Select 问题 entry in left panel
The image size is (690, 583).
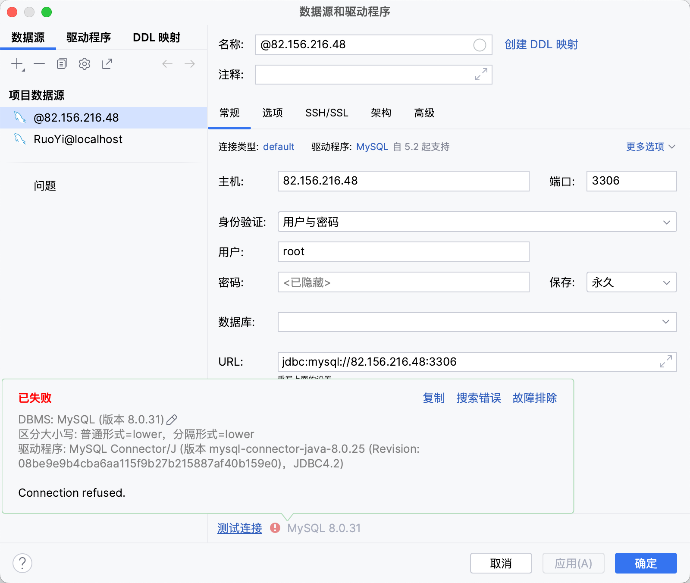[x=45, y=186]
